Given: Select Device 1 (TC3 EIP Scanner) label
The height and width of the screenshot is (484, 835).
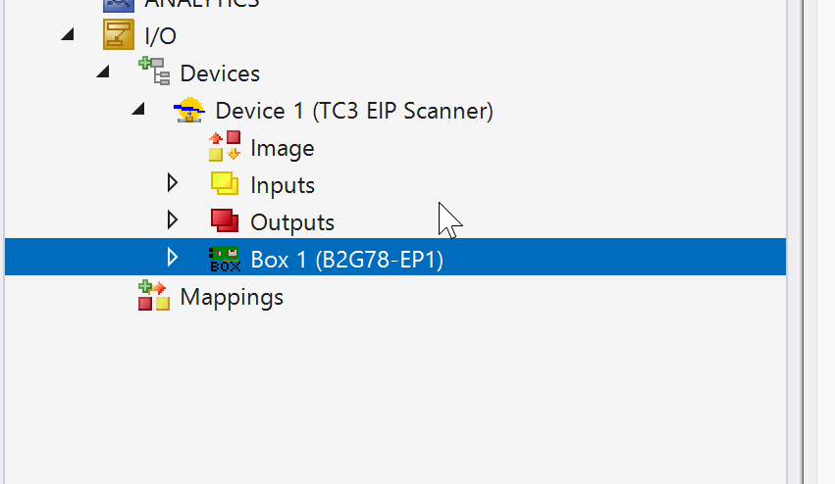Looking at the screenshot, I should pos(353,111).
